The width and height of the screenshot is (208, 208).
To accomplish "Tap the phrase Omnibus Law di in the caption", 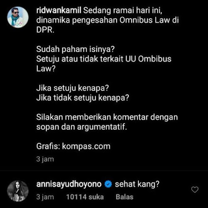I will click(149, 20).
